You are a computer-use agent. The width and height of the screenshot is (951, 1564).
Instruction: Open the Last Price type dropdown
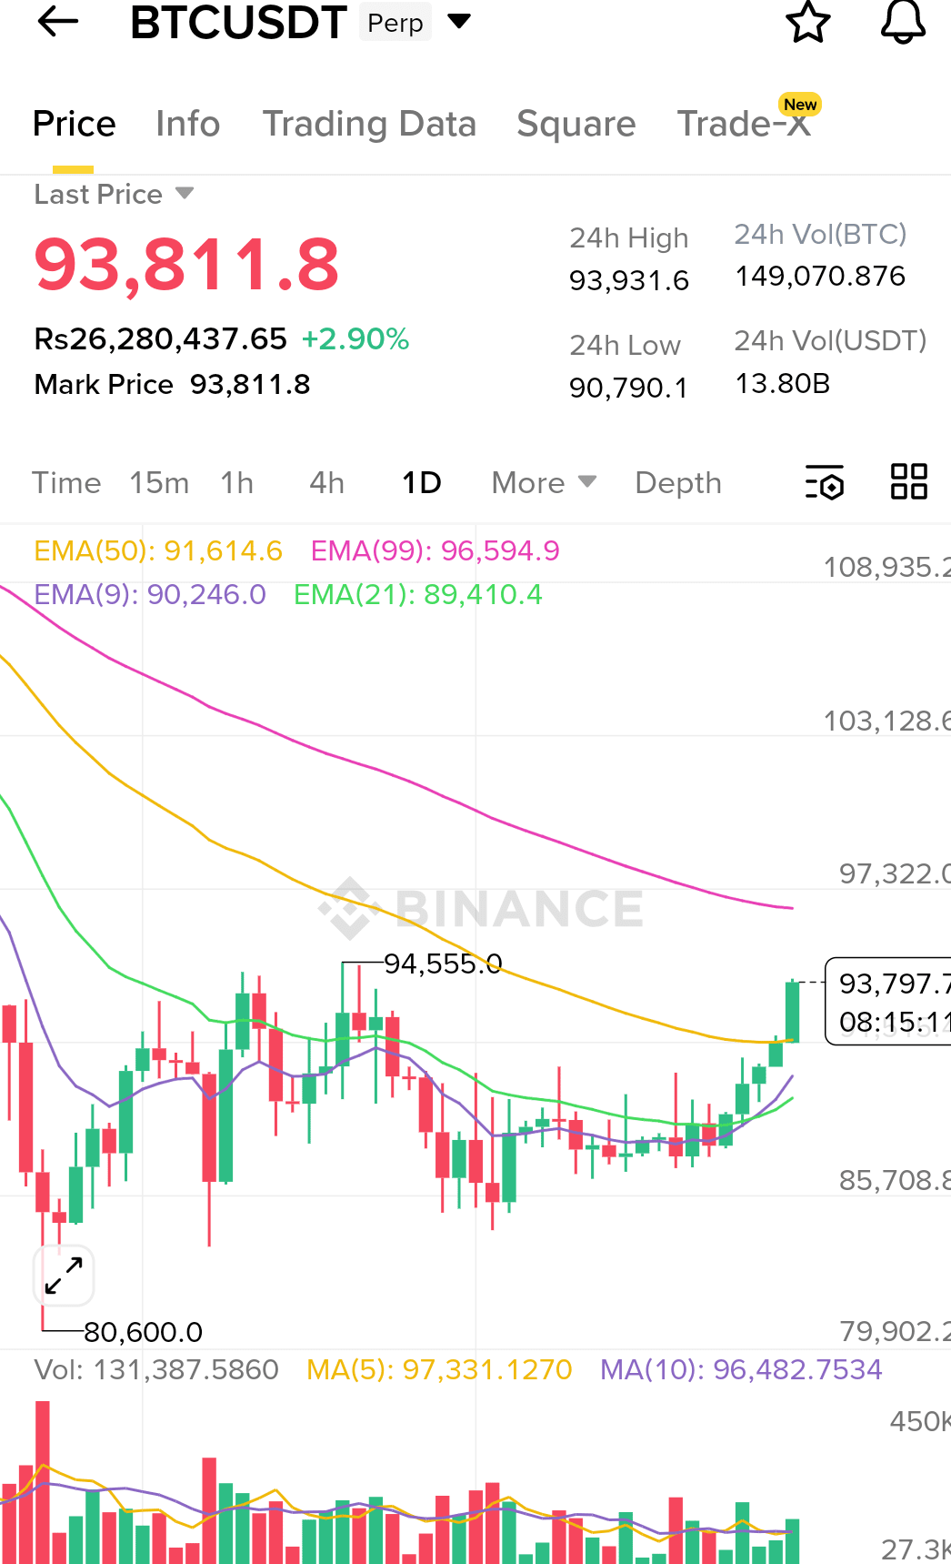click(x=114, y=194)
